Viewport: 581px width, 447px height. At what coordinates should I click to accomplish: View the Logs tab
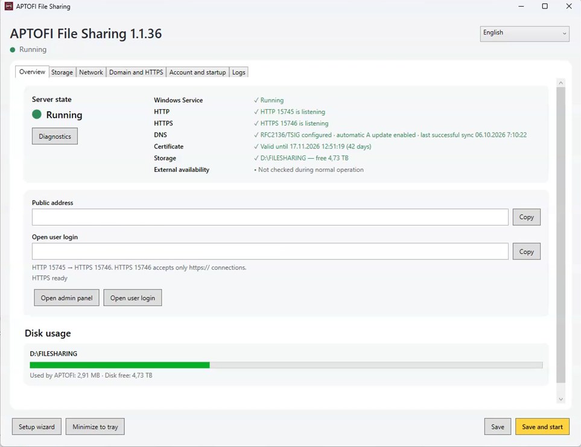click(239, 72)
